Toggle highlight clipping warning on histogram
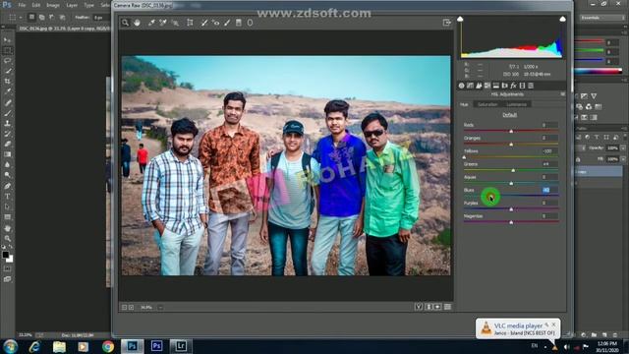This screenshot has width=629, height=354. (563, 19)
